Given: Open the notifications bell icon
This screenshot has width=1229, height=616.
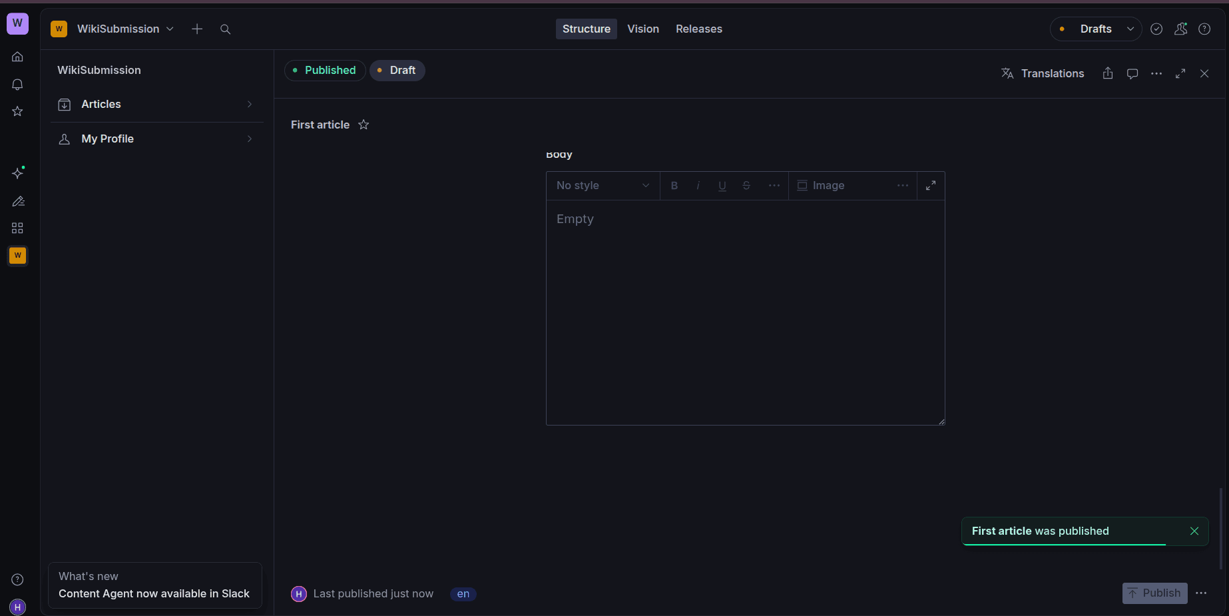Looking at the screenshot, I should pyautogui.click(x=18, y=85).
